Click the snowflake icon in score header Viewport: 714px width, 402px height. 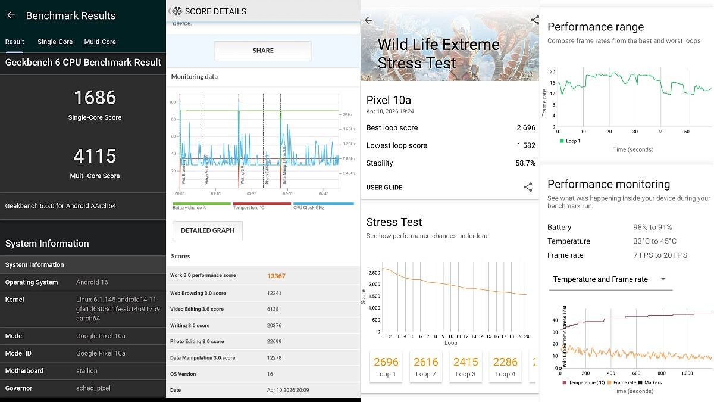[177, 11]
